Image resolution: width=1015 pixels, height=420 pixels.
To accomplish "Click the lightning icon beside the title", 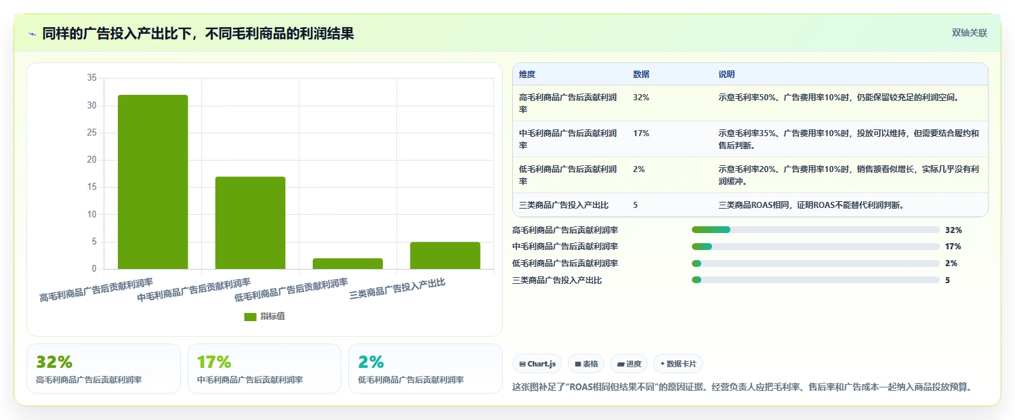I will click(x=33, y=34).
